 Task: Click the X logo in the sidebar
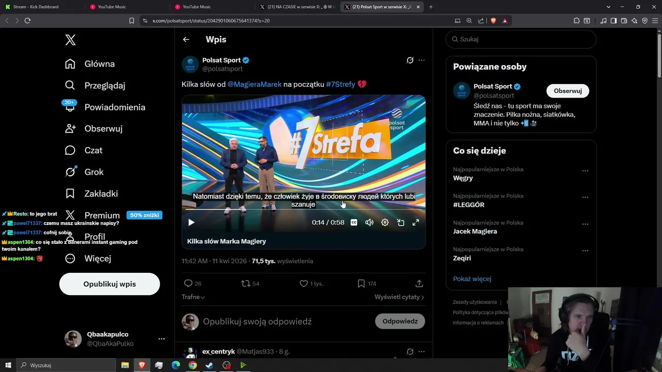coord(70,40)
